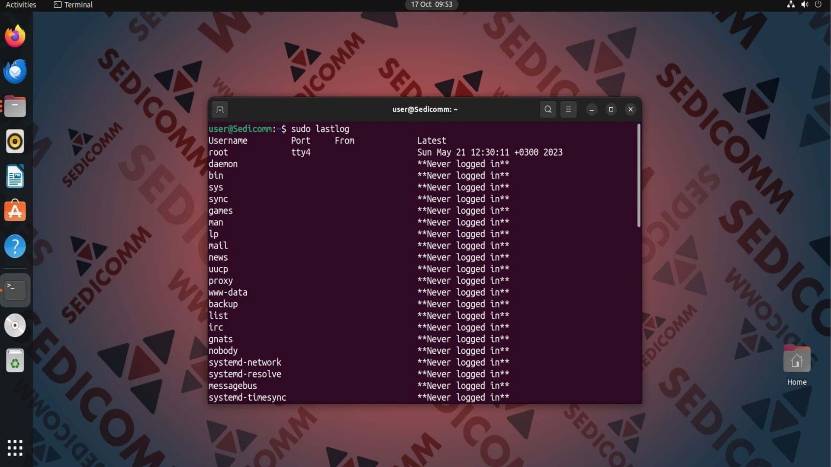Open the Files manager in dock

15,106
